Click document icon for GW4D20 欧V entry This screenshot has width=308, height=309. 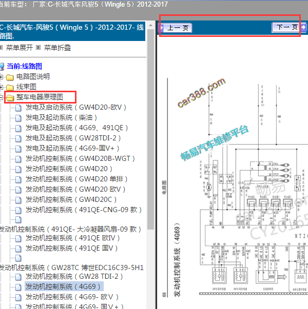pos(18,190)
